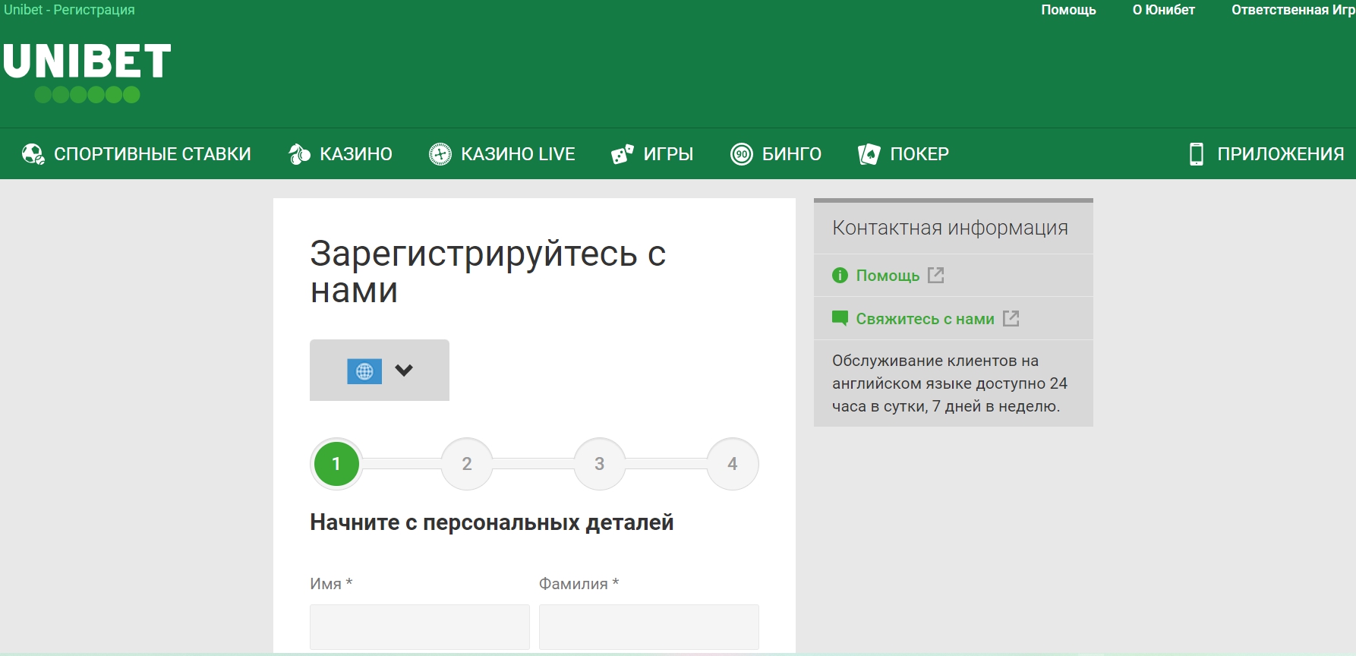The width and height of the screenshot is (1356, 656).
Task: Focus the Имя input field
Action: [x=420, y=627]
